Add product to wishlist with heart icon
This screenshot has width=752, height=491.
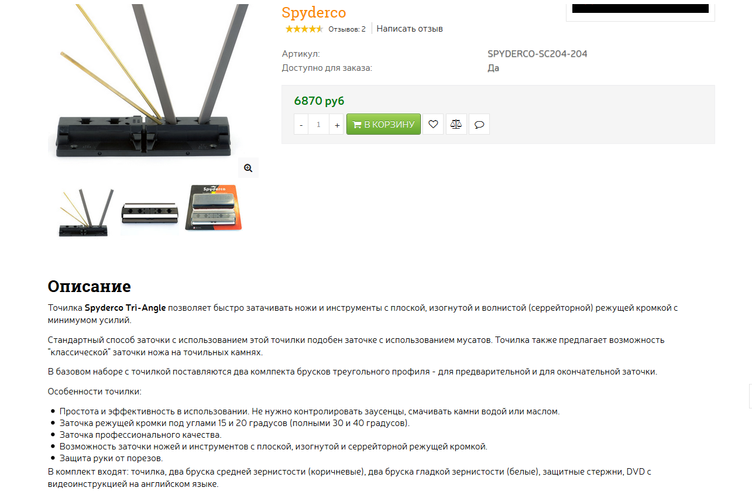[x=433, y=124]
